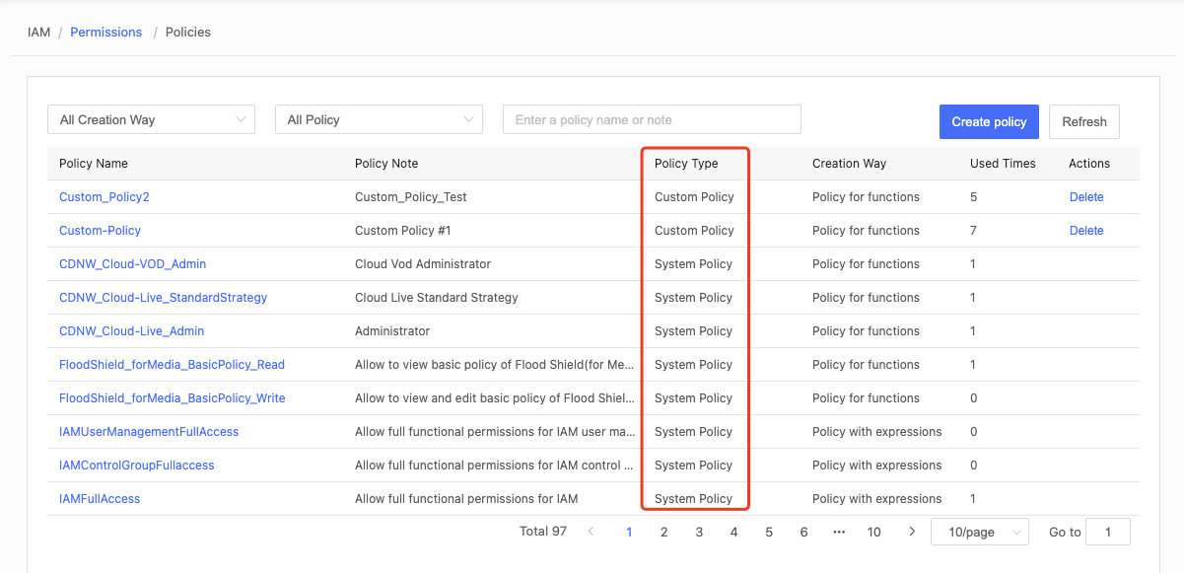Click the Refresh button
Screen dimensions: 1184x573
tap(1083, 121)
